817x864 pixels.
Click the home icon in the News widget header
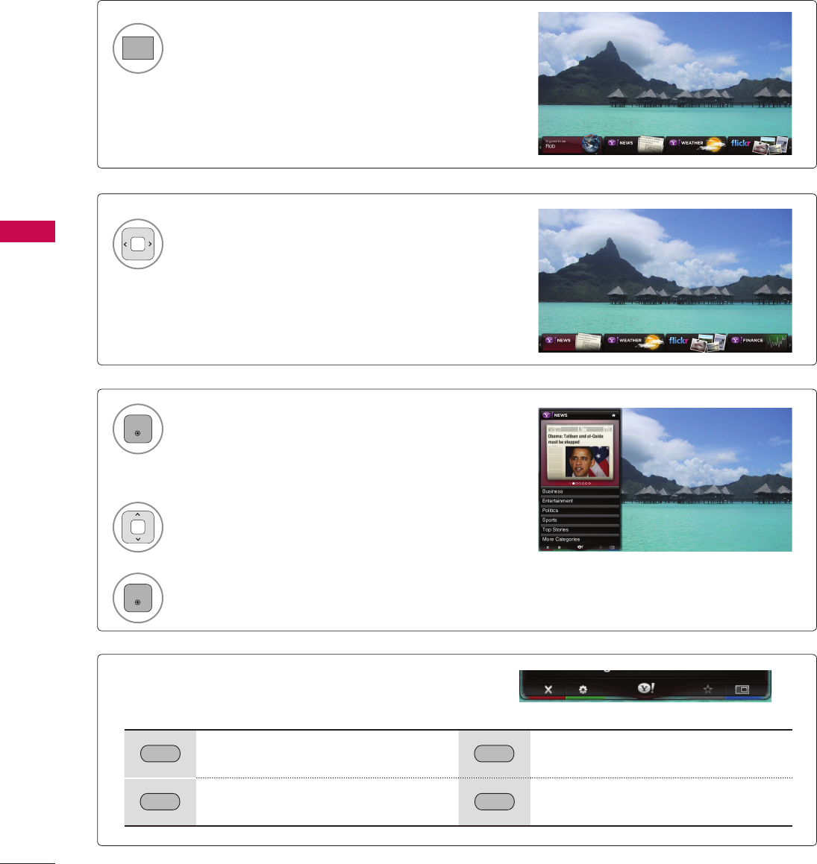[613, 415]
